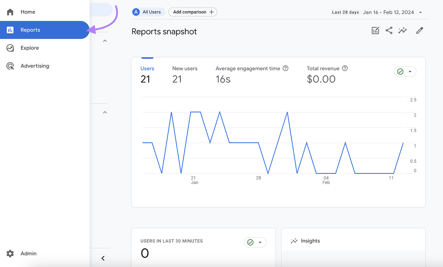Select the All Users segment chip
The width and height of the screenshot is (443, 267).
pyautogui.click(x=148, y=12)
